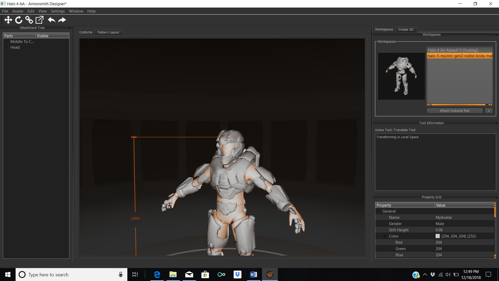Click the export arrow box icon
499x281 pixels.
40,20
